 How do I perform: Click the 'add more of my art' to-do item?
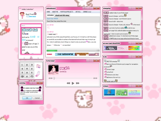[x=113, y=77]
